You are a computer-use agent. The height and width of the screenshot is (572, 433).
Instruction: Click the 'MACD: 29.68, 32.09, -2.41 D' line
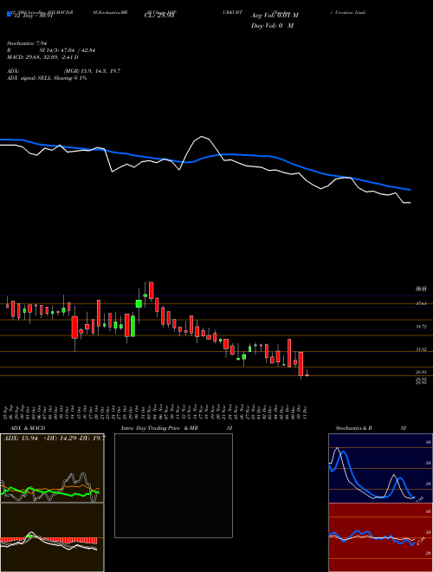pos(42,57)
